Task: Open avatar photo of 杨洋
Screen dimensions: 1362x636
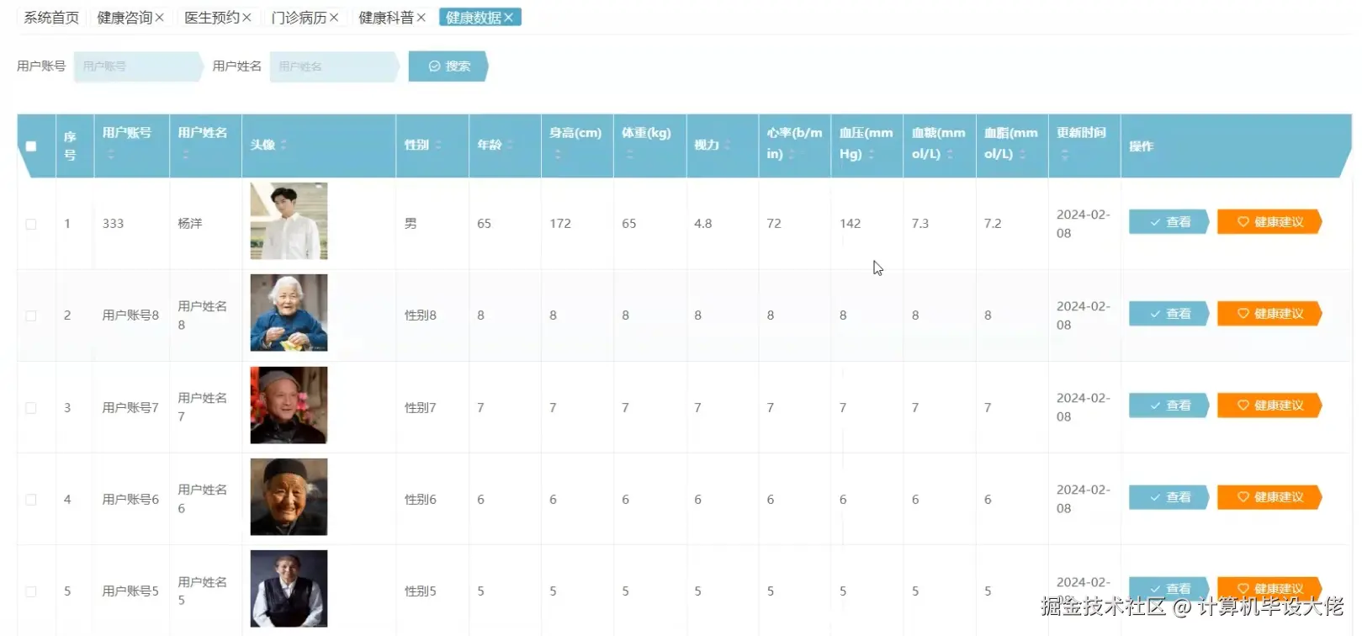Action: click(289, 221)
